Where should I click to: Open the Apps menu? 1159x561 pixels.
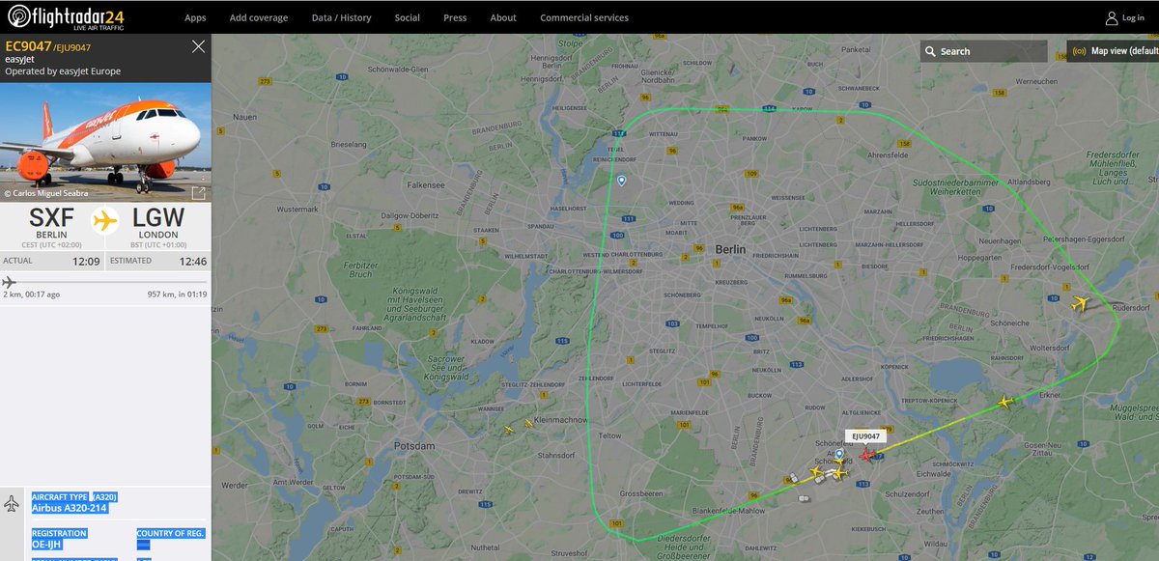tap(195, 17)
